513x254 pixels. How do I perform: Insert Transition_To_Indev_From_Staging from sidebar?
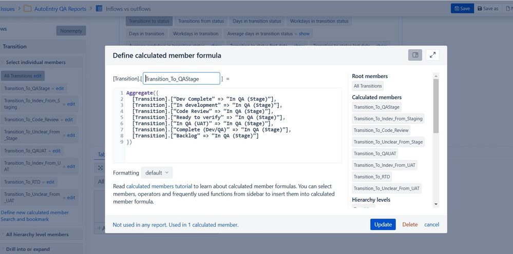(x=388, y=119)
